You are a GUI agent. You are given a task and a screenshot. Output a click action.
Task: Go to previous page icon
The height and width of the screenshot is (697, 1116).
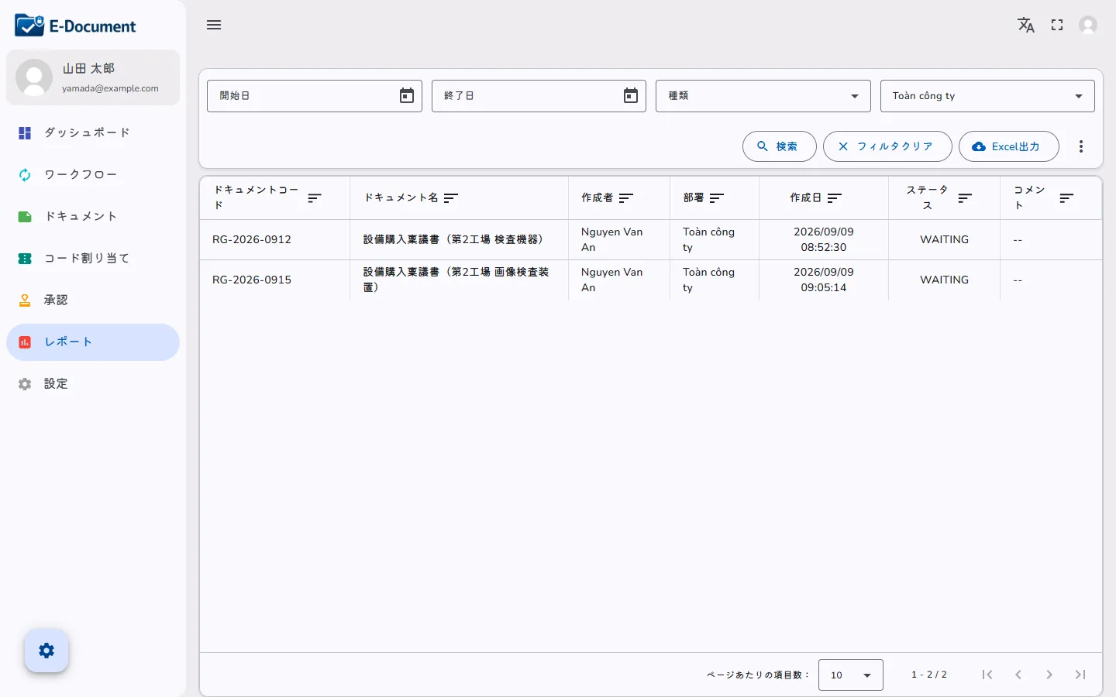click(1018, 675)
